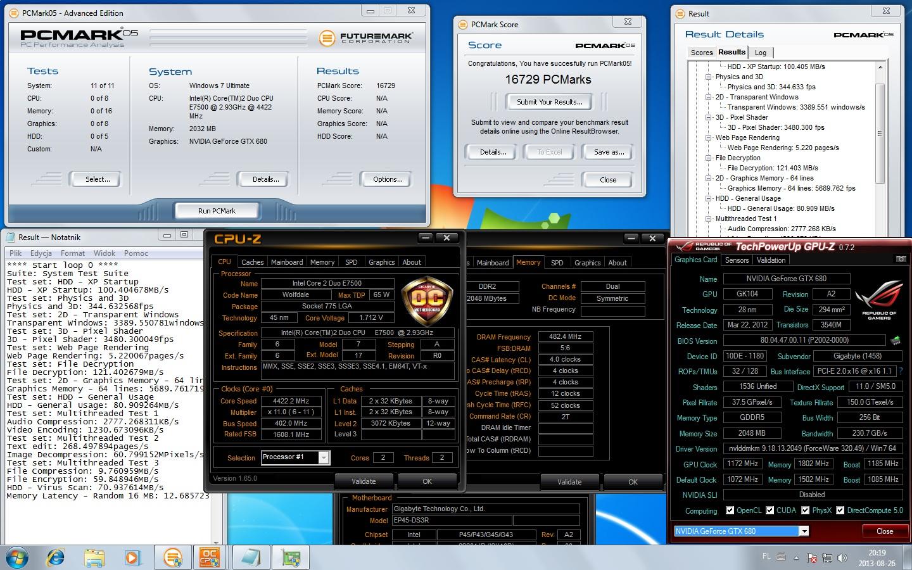Click the PL language indicator
This screenshot has height=570, width=912.
[766, 557]
